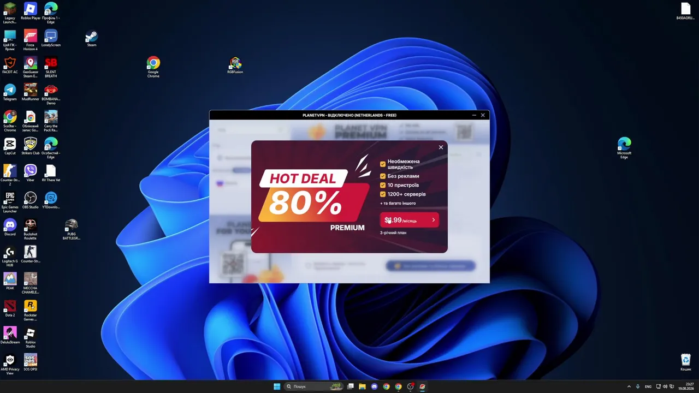The image size is (699, 393).
Task: Select the BOMBANA Demo desktop icon
Action: click(x=51, y=94)
